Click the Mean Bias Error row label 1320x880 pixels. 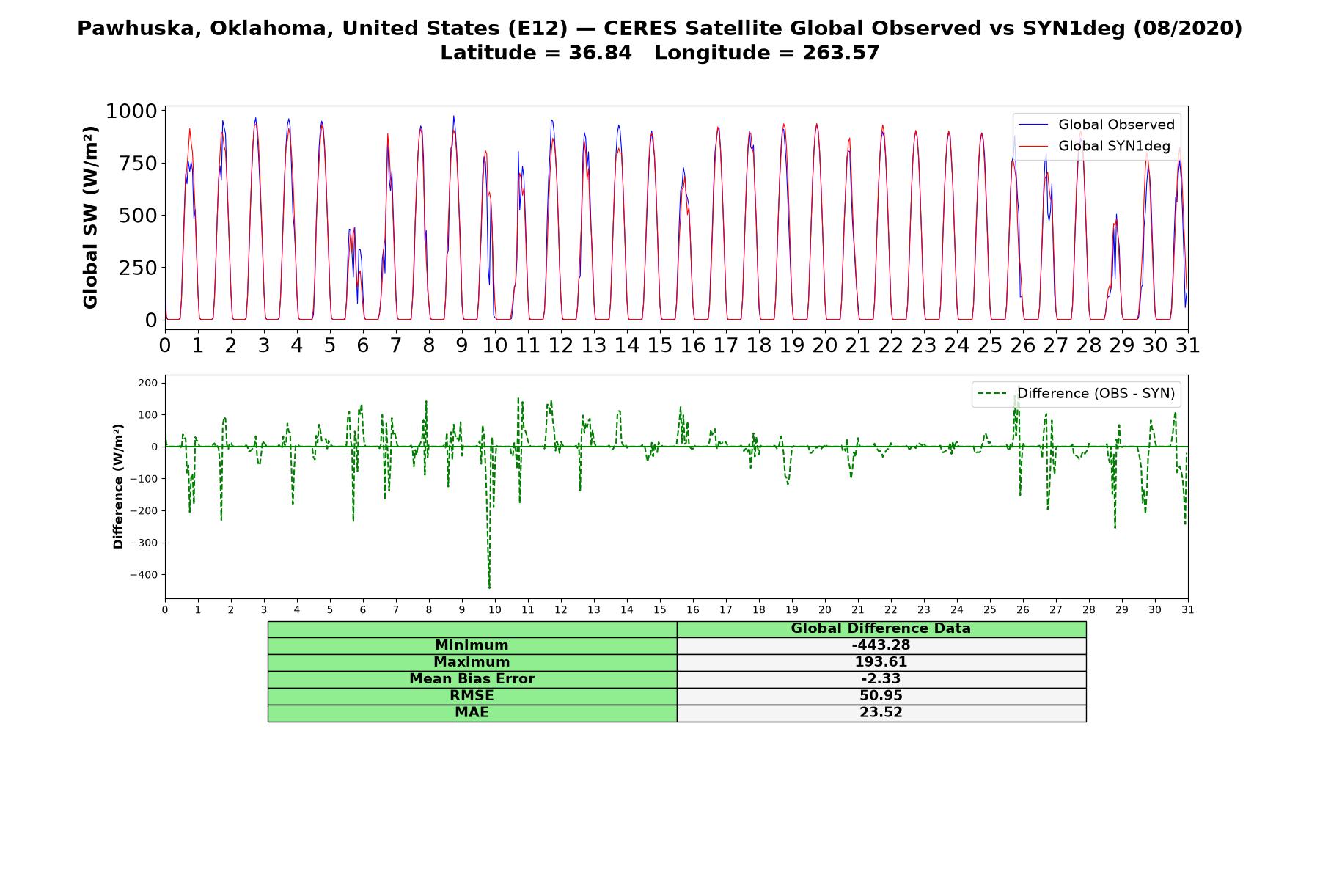[x=472, y=679]
